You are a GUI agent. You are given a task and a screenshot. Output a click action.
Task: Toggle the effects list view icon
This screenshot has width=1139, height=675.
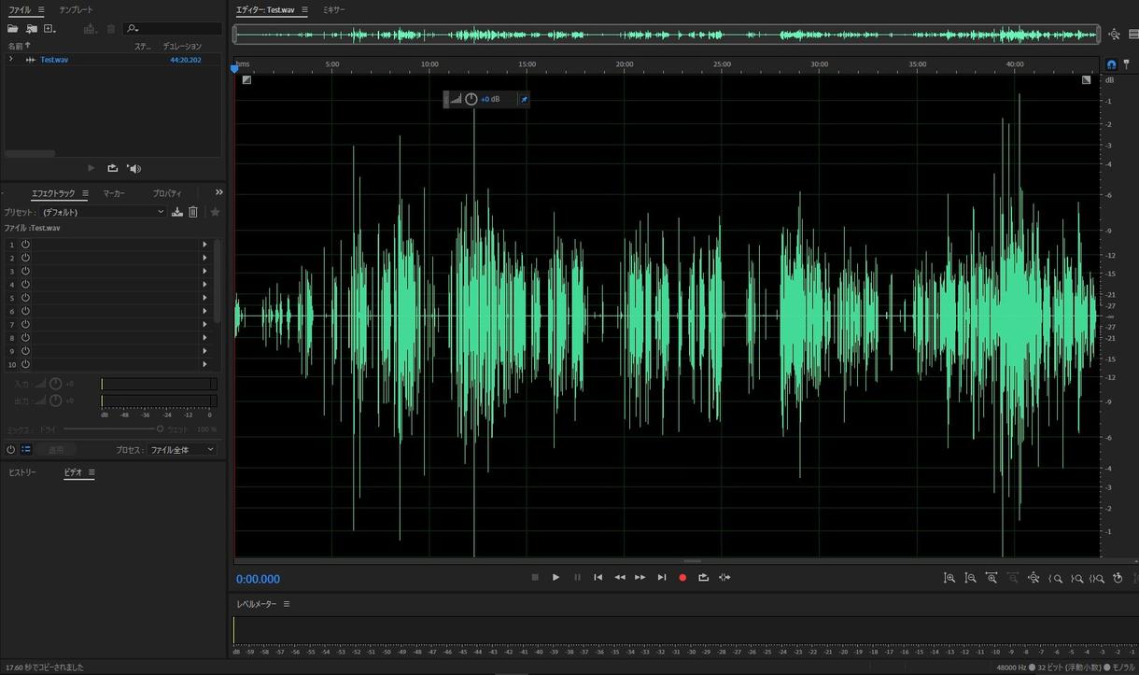pos(26,449)
